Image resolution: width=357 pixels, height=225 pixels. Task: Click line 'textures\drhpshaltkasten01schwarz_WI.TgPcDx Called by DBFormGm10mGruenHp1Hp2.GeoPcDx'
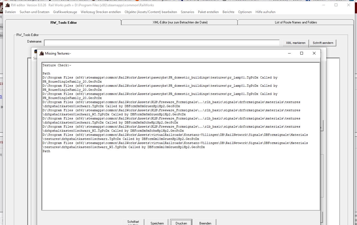point(124,147)
